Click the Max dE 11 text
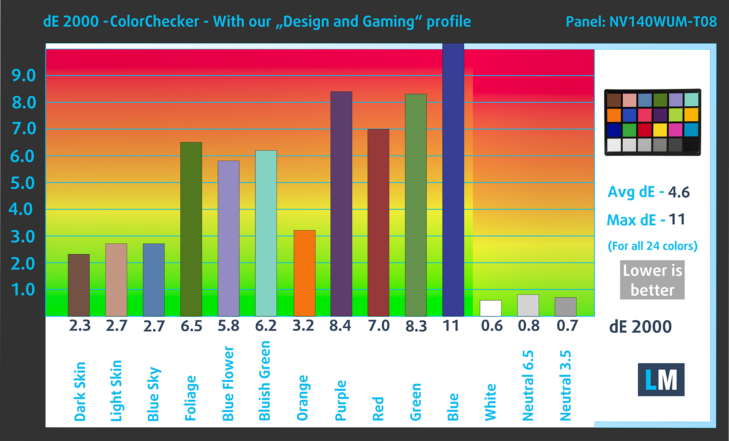The width and height of the screenshot is (729, 441). point(646,220)
